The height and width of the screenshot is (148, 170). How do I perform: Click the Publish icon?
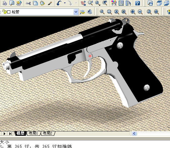pos(19,3)
